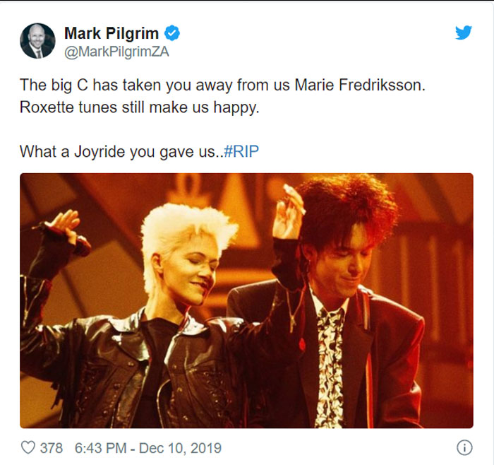Follow the #RIP hashtag link
Image resolution: width=494 pixels, height=465 pixels.
click(241, 151)
